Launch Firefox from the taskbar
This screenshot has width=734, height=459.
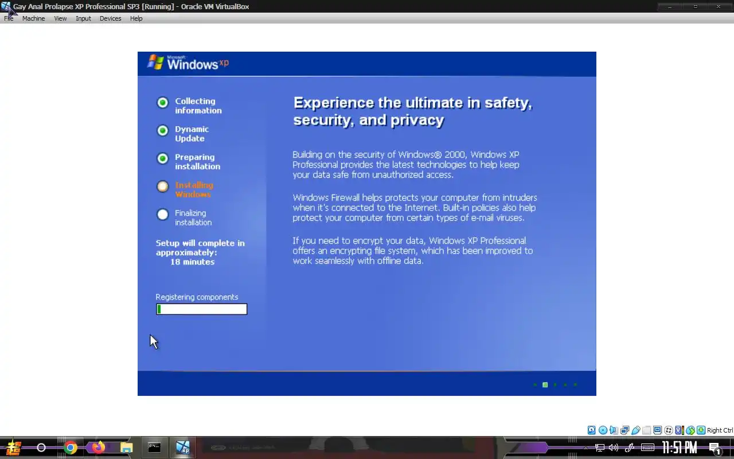pyautogui.click(x=99, y=448)
